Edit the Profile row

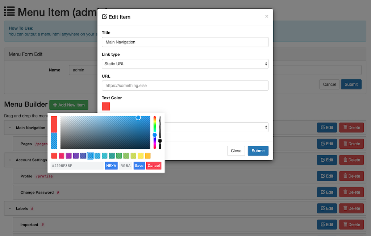tap(327, 176)
